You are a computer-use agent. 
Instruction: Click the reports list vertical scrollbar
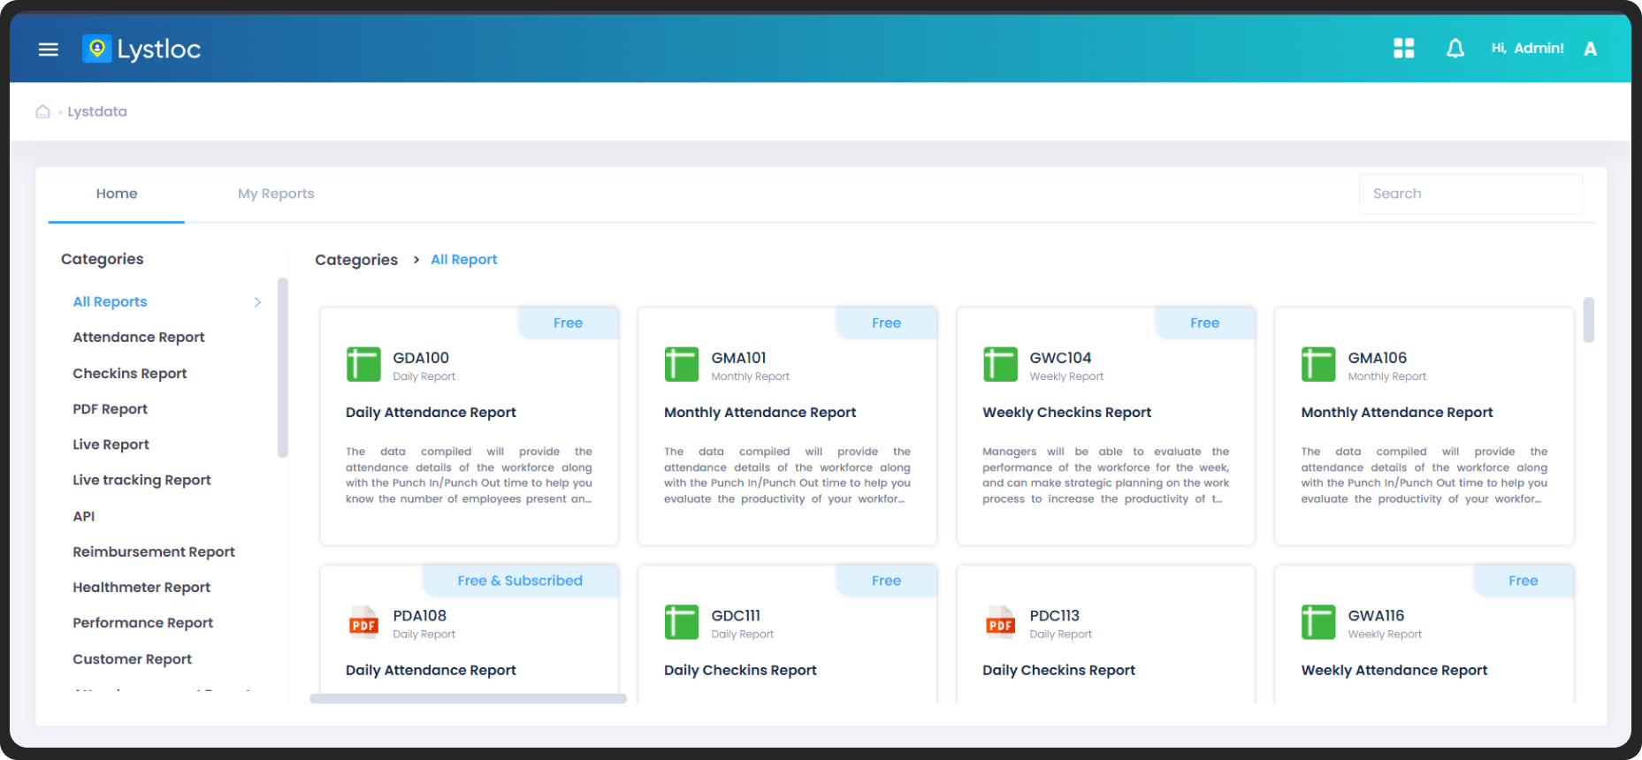(1588, 320)
